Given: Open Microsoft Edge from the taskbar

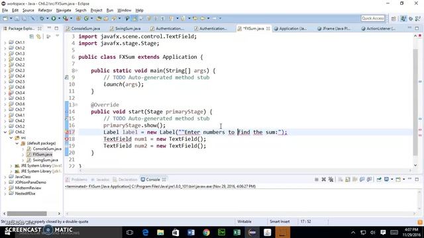Looking at the screenshot, I should coord(145,232).
